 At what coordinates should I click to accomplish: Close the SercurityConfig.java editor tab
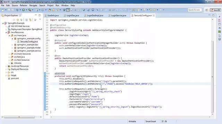point(154,15)
